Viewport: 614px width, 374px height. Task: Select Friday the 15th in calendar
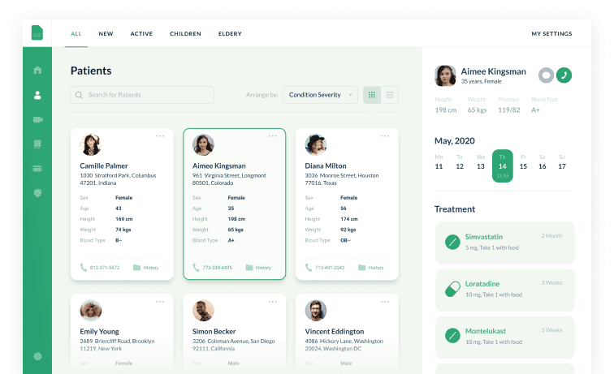click(x=522, y=166)
